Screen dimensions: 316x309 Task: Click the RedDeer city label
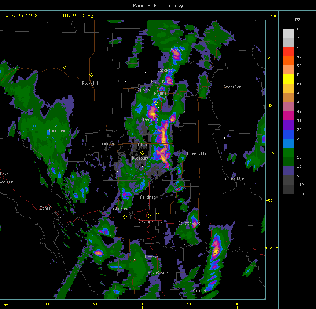pyautogui.click(x=162, y=94)
